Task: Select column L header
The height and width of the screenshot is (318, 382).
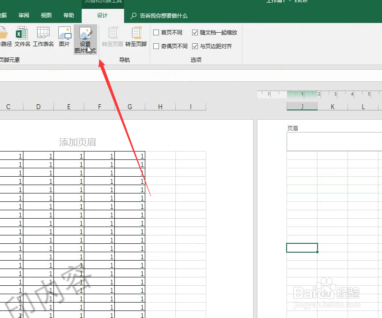Action: pyautogui.click(x=363, y=106)
